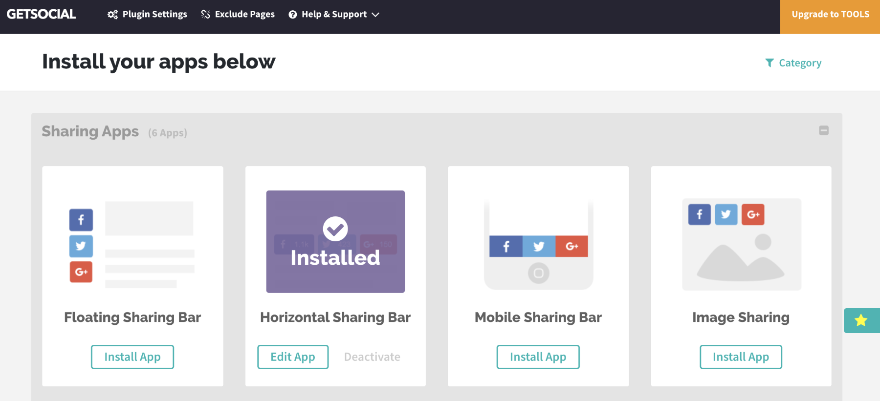Click the Installed checkmark icon
This screenshot has height=401, width=880.
click(335, 229)
